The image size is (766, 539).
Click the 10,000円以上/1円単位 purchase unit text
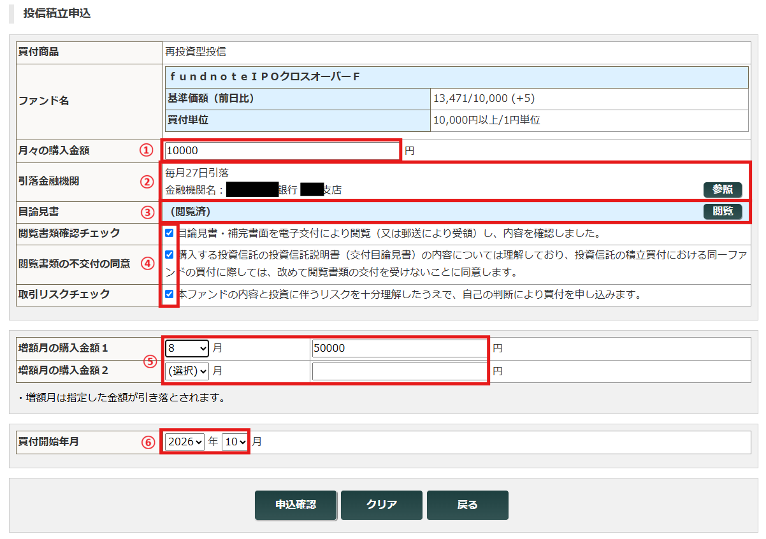[487, 120]
